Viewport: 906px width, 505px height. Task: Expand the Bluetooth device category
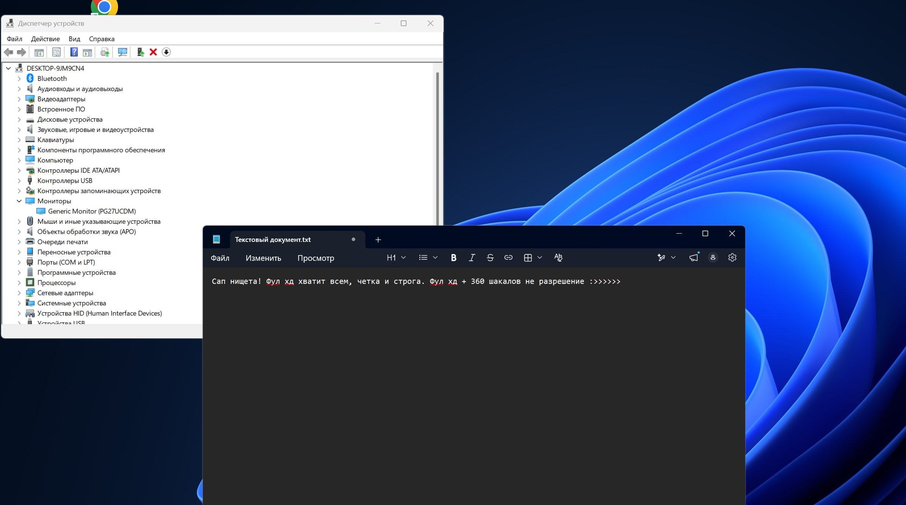point(19,79)
